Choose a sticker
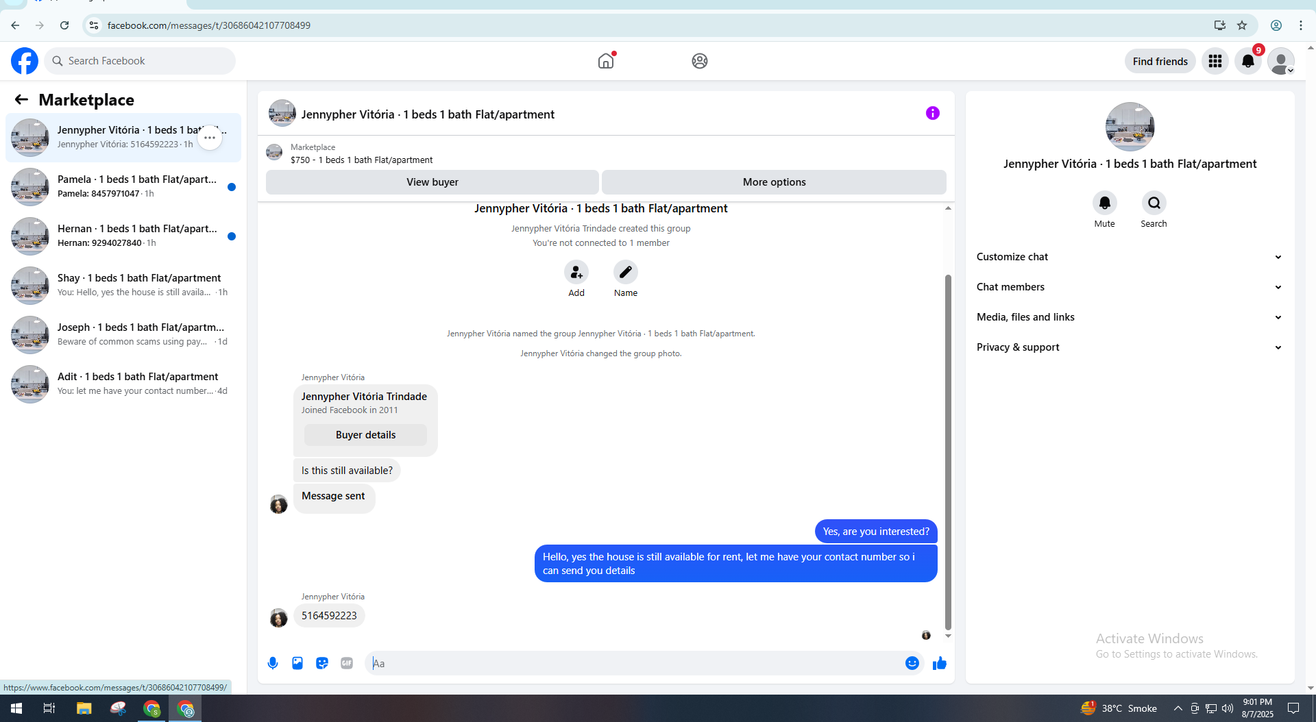 pos(322,663)
